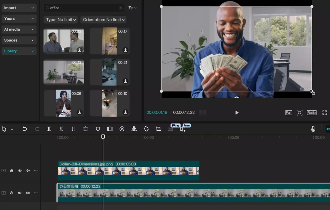
Task: Click the Full button under the preview
Action: tap(288, 113)
